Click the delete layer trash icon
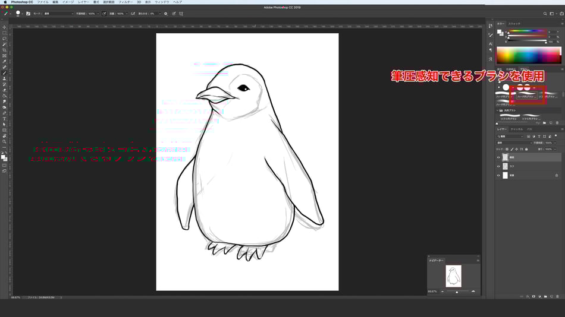The width and height of the screenshot is (565, 317). click(x=557, y=296)
